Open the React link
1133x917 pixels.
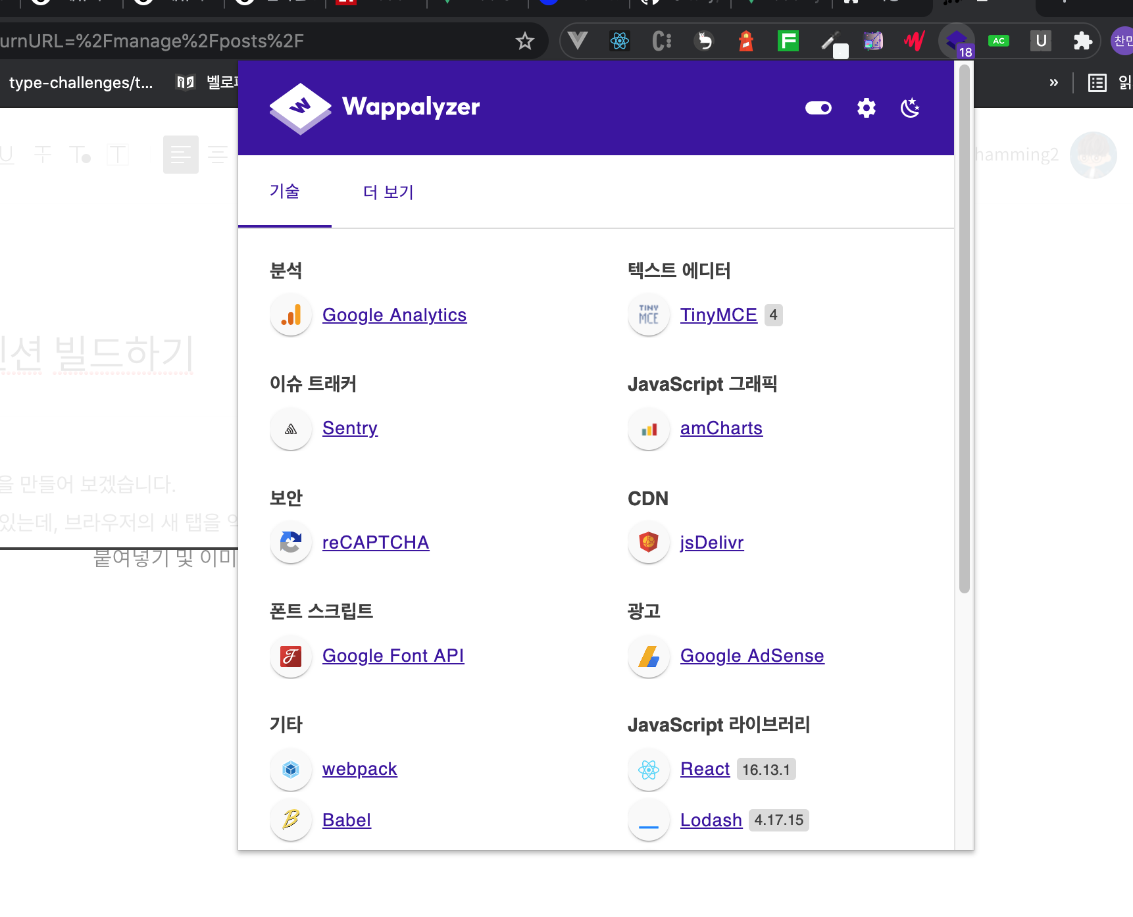[x=705, y=769]
